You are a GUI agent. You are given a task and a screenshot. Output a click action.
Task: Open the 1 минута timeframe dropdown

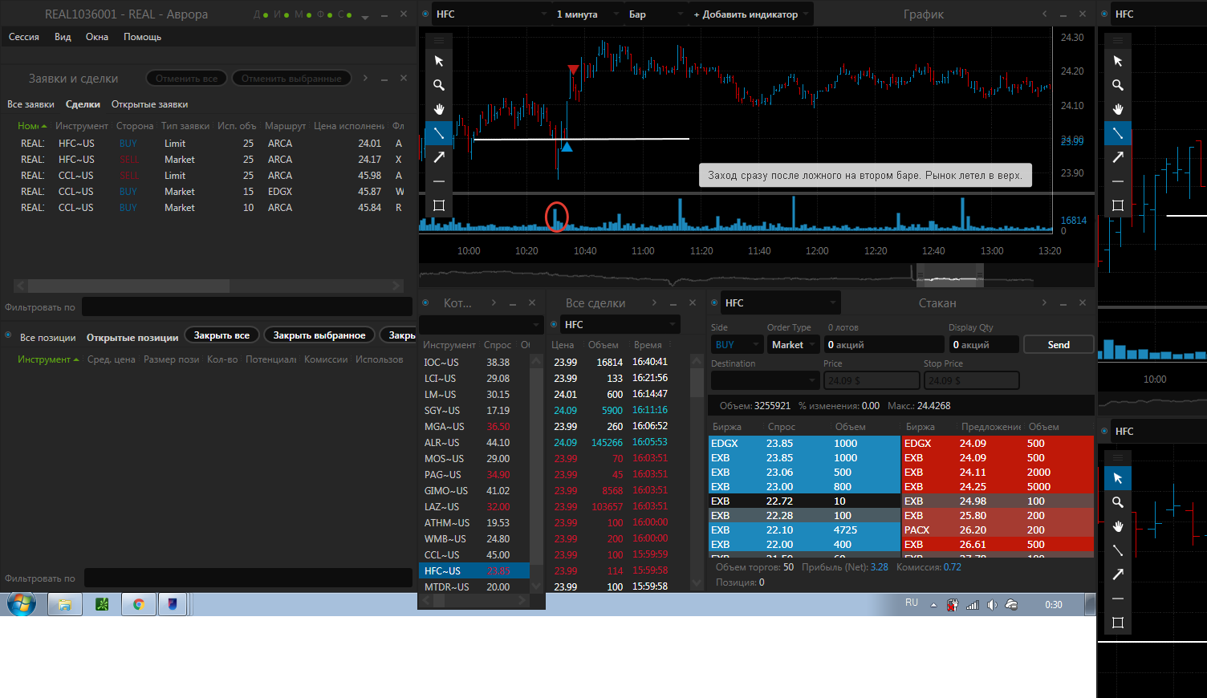(587, 14)
